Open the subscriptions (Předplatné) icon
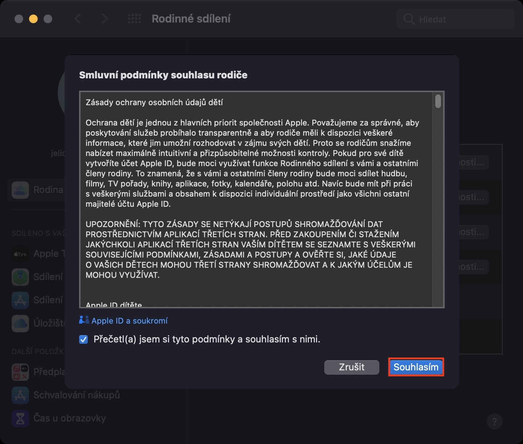 [x=20, y=372]
